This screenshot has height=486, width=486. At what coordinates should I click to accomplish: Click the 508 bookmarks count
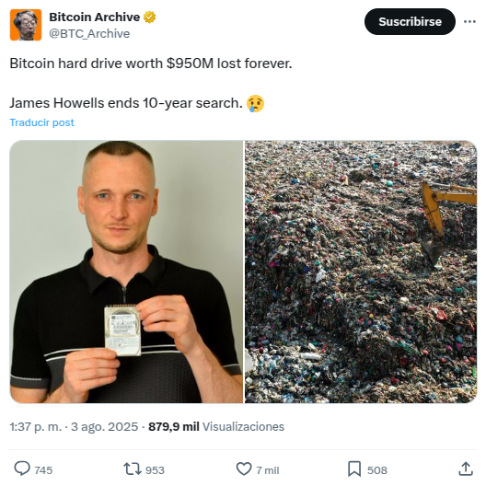[x=377, y=470]
